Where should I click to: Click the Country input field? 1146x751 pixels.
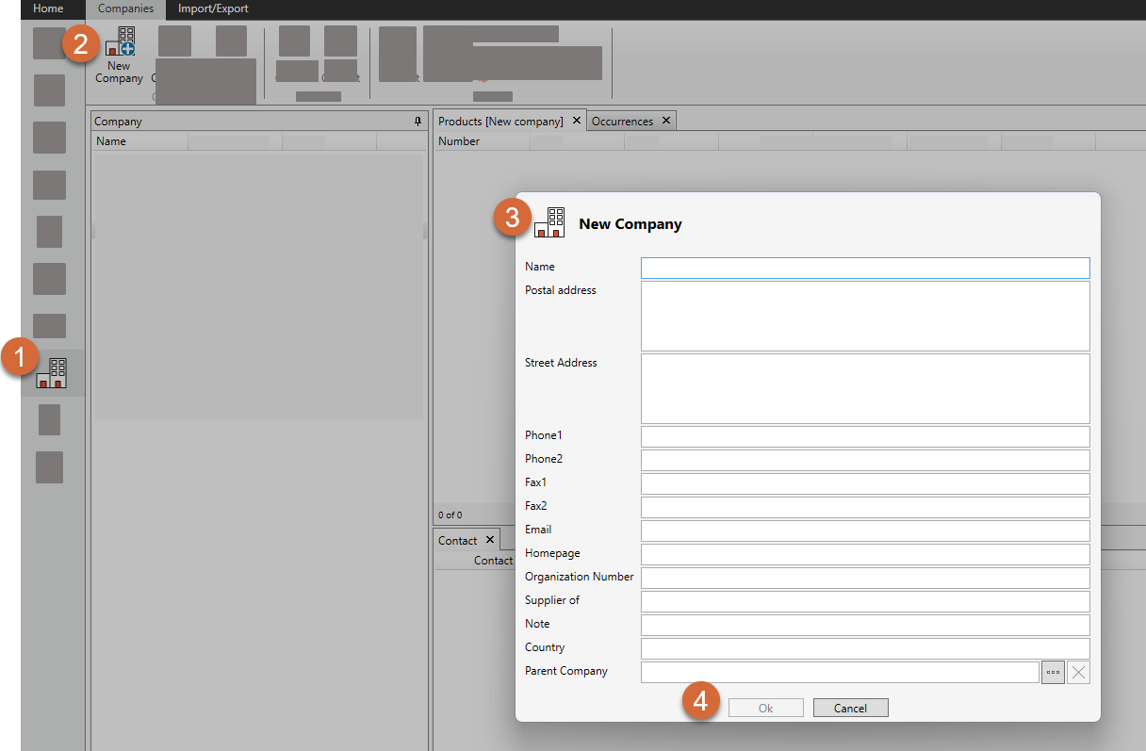(864, 648)
